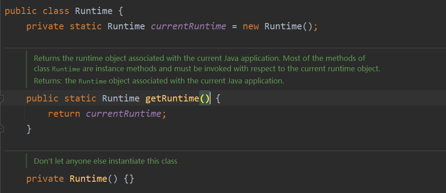Click doc line 'class Runtime are instance methods'

coord(207,69)
